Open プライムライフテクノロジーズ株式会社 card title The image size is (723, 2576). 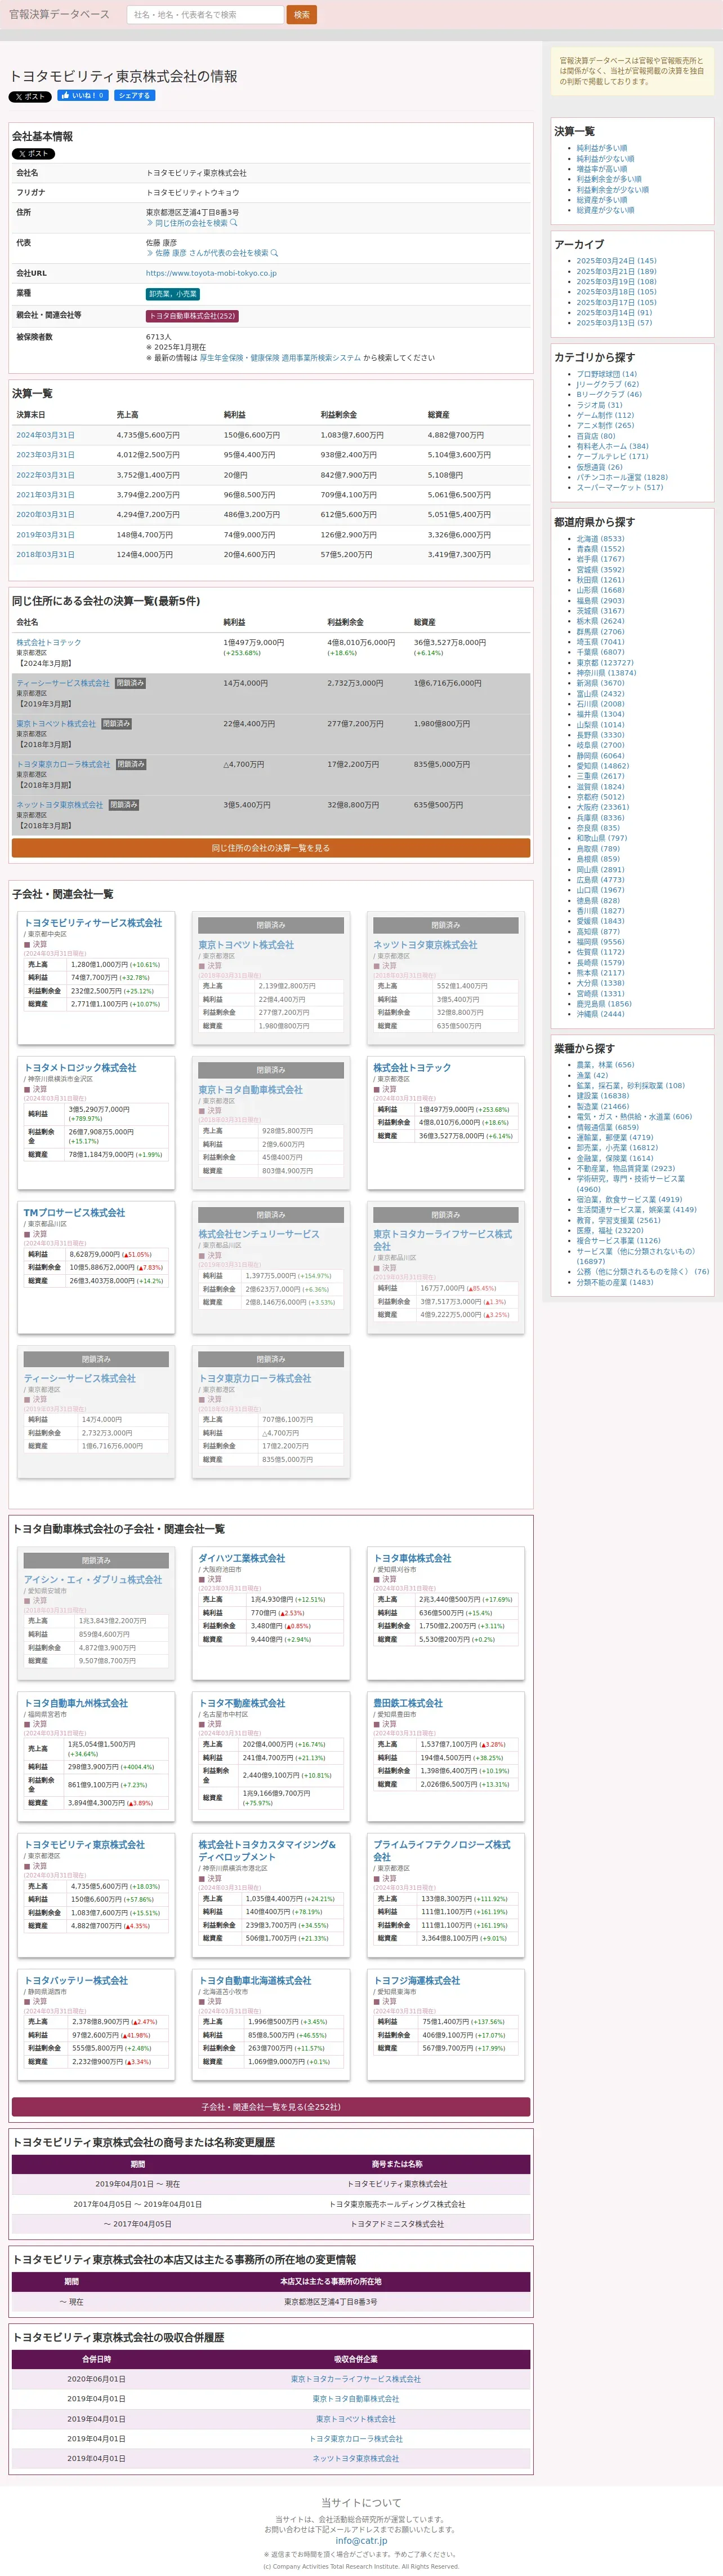[x=441, y=1850]
